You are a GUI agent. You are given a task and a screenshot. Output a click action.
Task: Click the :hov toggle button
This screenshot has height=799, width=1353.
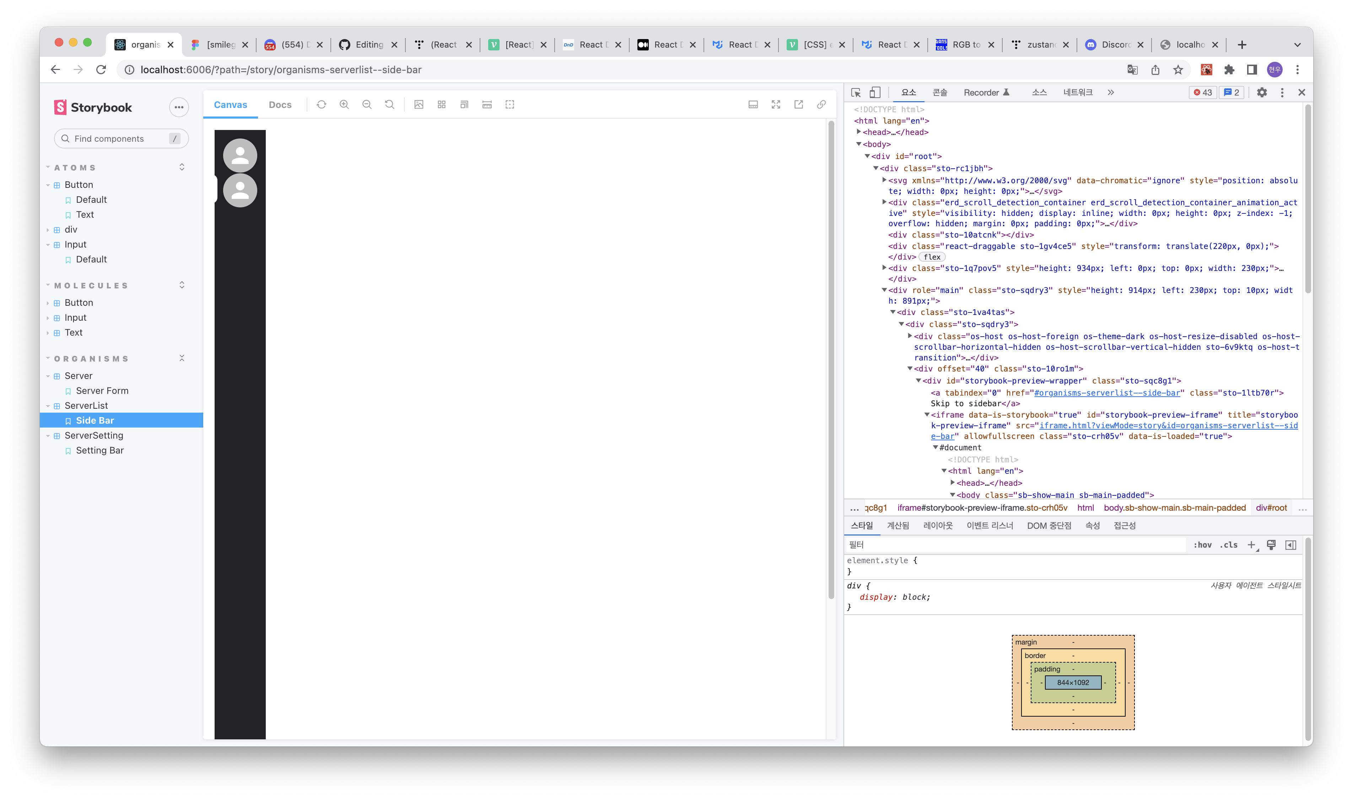(1202, 545)
